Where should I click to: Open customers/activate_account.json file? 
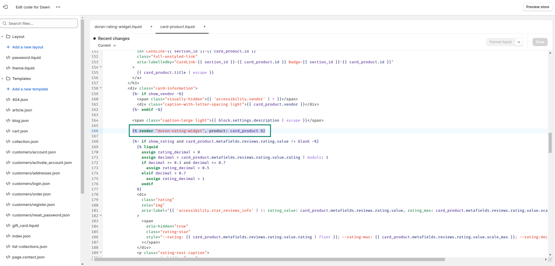click(42, 163)
